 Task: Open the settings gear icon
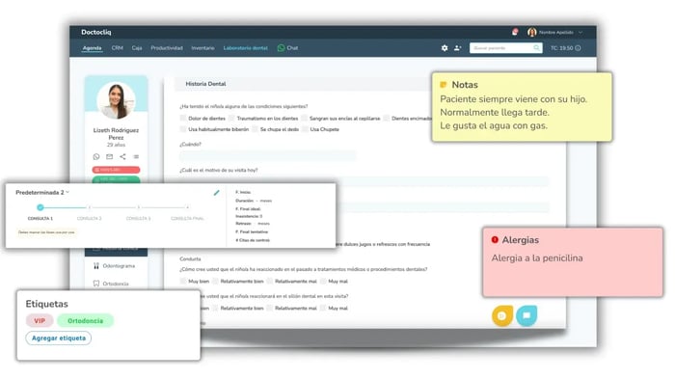pyautogui.click(x=445, y=48)
